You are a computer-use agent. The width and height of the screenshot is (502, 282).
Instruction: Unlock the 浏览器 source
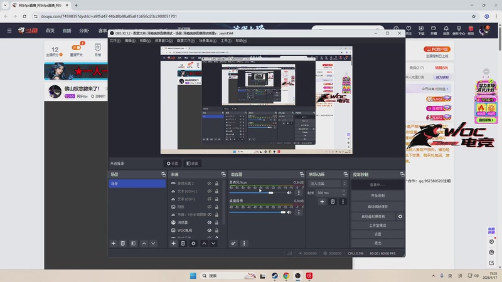[x=216, y=222]
